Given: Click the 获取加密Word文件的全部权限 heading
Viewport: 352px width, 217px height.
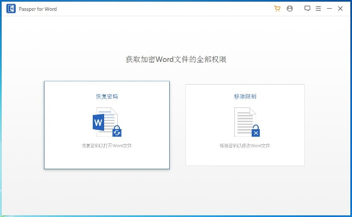Looking at the screenshot, I should pos(176,59).
